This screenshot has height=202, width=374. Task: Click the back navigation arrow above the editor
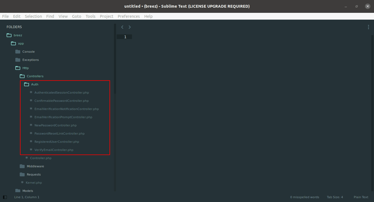click(122, 27)
